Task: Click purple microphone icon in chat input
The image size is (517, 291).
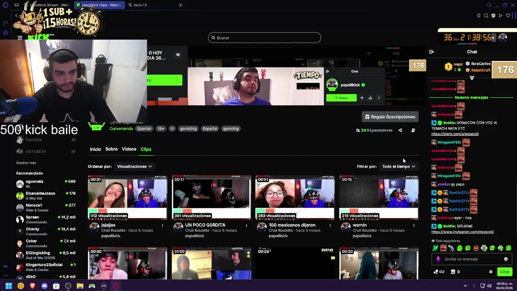Action: tap(438, 259)
